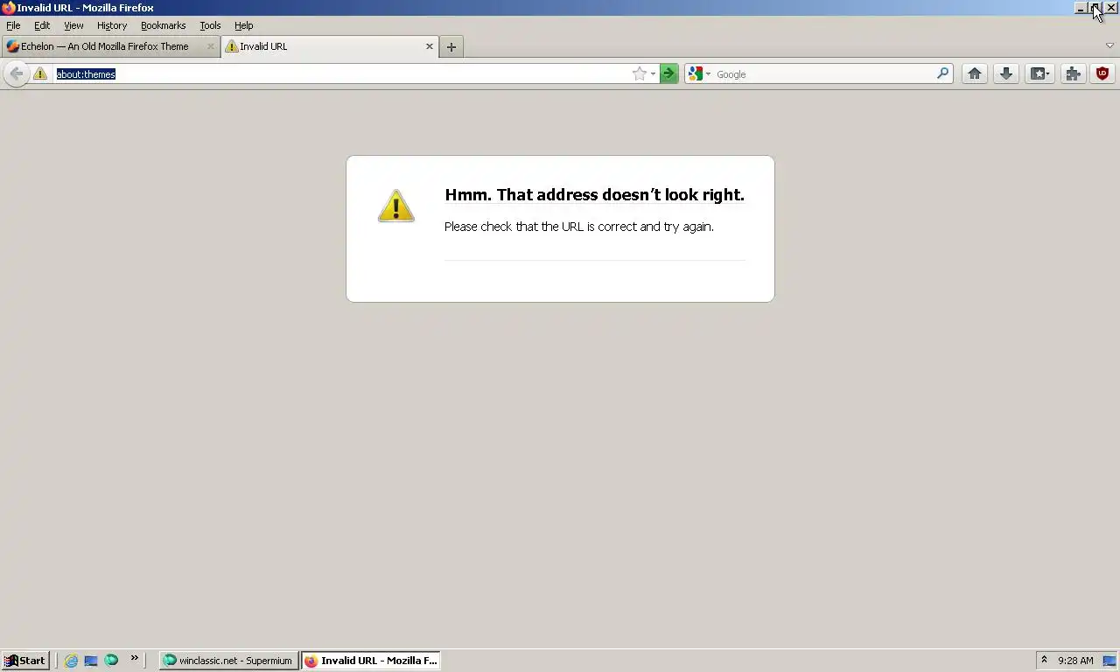The width and height of the screenshot is (1120, 672).
Task: Click the tray icon right of the clock
Action: [1109, 661]
